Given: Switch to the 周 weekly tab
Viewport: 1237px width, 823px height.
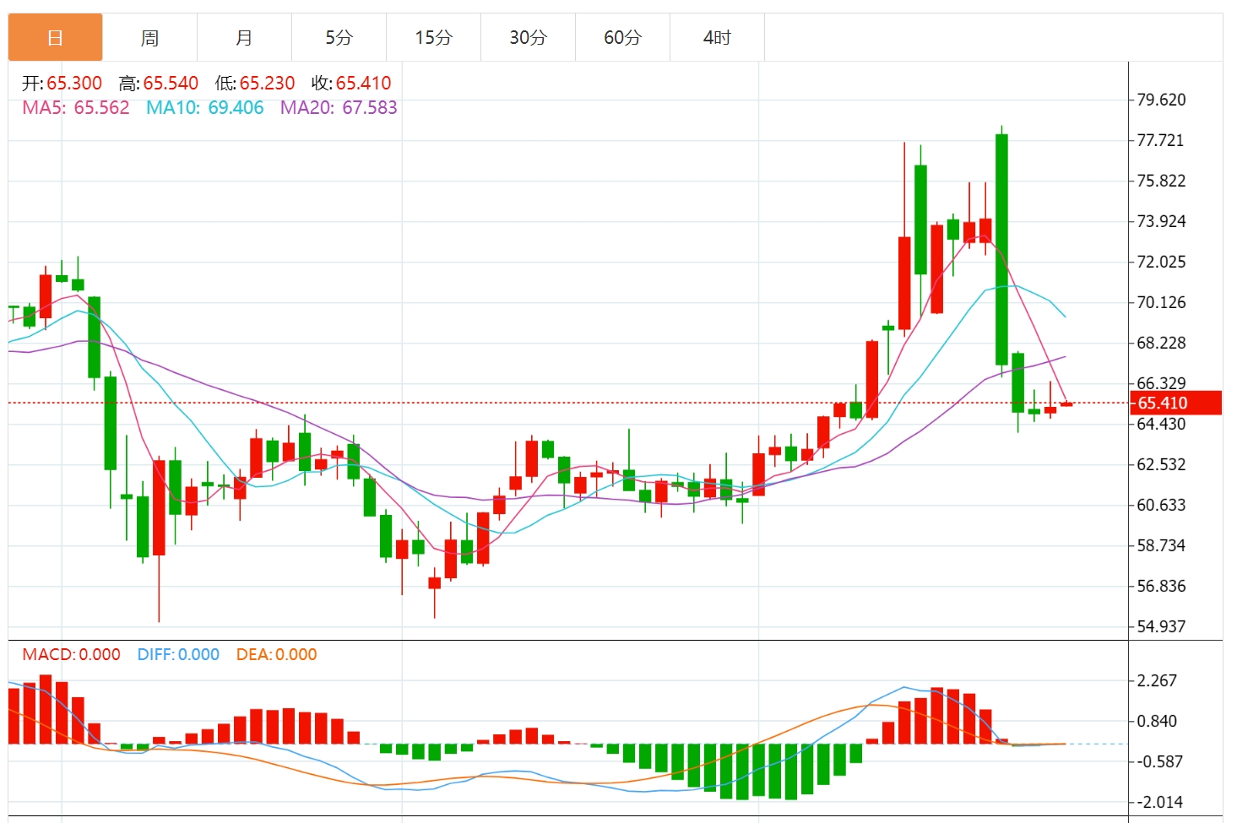Looking at the screenshot, I should 150,37.
